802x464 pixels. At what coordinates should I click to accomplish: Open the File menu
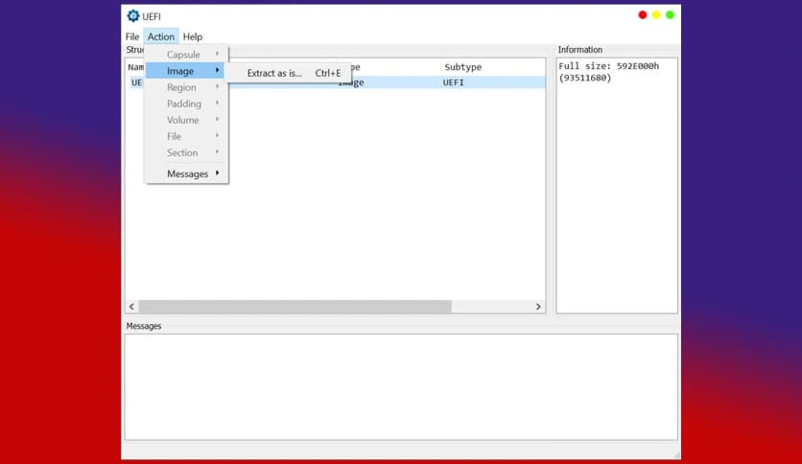coord(132,36)
